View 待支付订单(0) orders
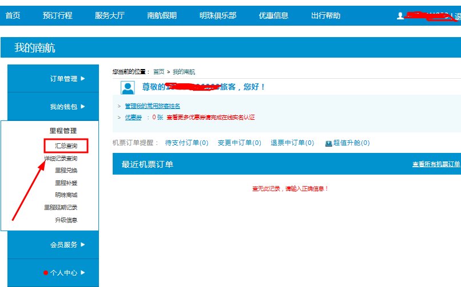 [x=186, y=143]
